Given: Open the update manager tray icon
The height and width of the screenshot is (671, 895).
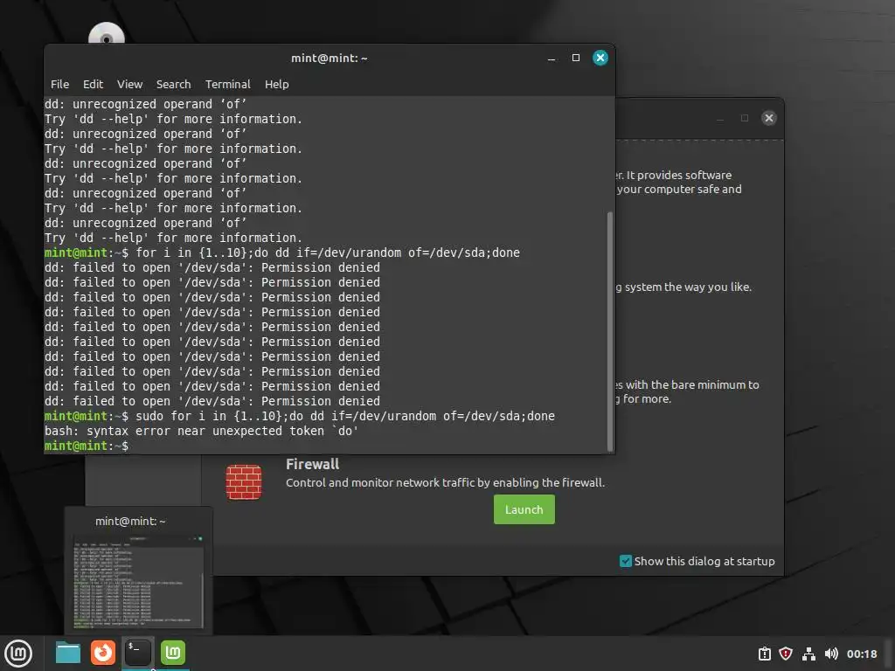Looking at the screenshot, I should [764, 654].
